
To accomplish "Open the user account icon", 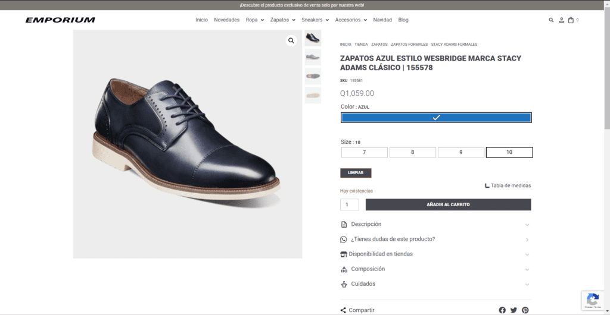I will pos(561,20).
